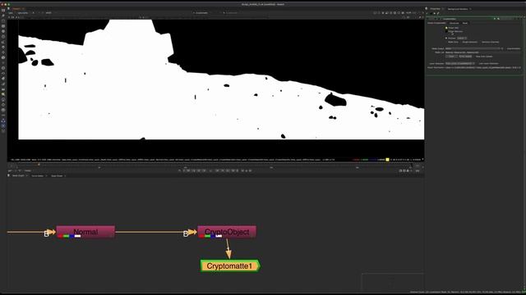Select the Viewer1 tab
Viewport: 526px width, 295px height.
pyautogui.click(x=16, y=9)
